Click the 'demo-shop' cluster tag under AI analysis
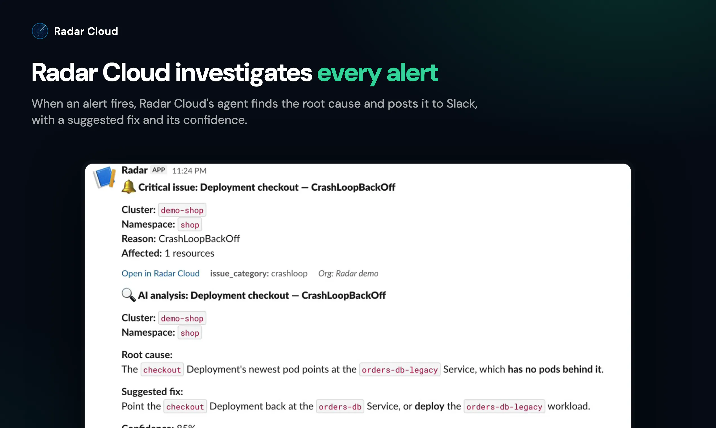 182,318
